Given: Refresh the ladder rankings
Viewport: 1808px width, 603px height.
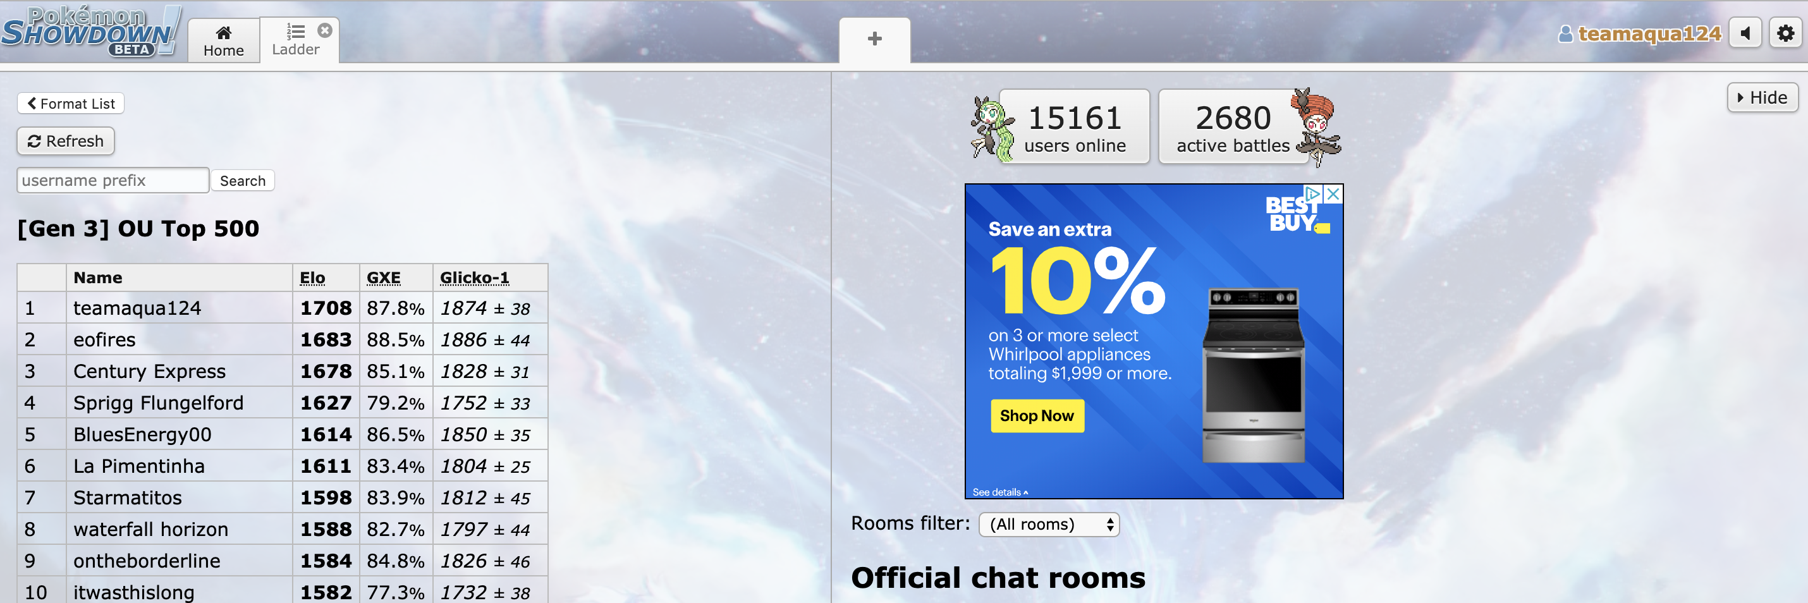Looking at the screenshot, I should pos(66,141).
